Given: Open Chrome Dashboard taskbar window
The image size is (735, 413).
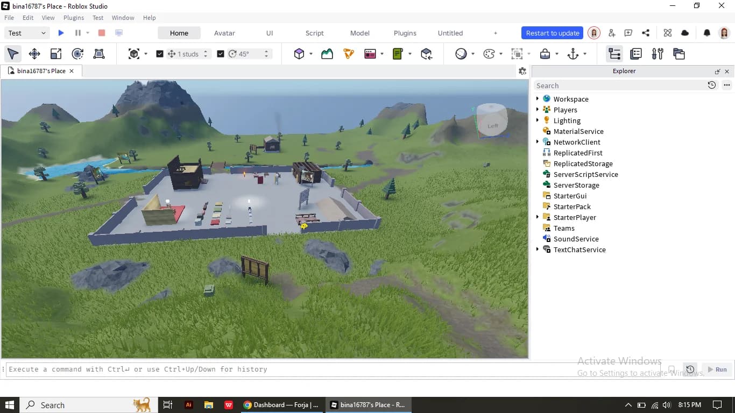Looking at the screenshot, I should coord(281,405).
